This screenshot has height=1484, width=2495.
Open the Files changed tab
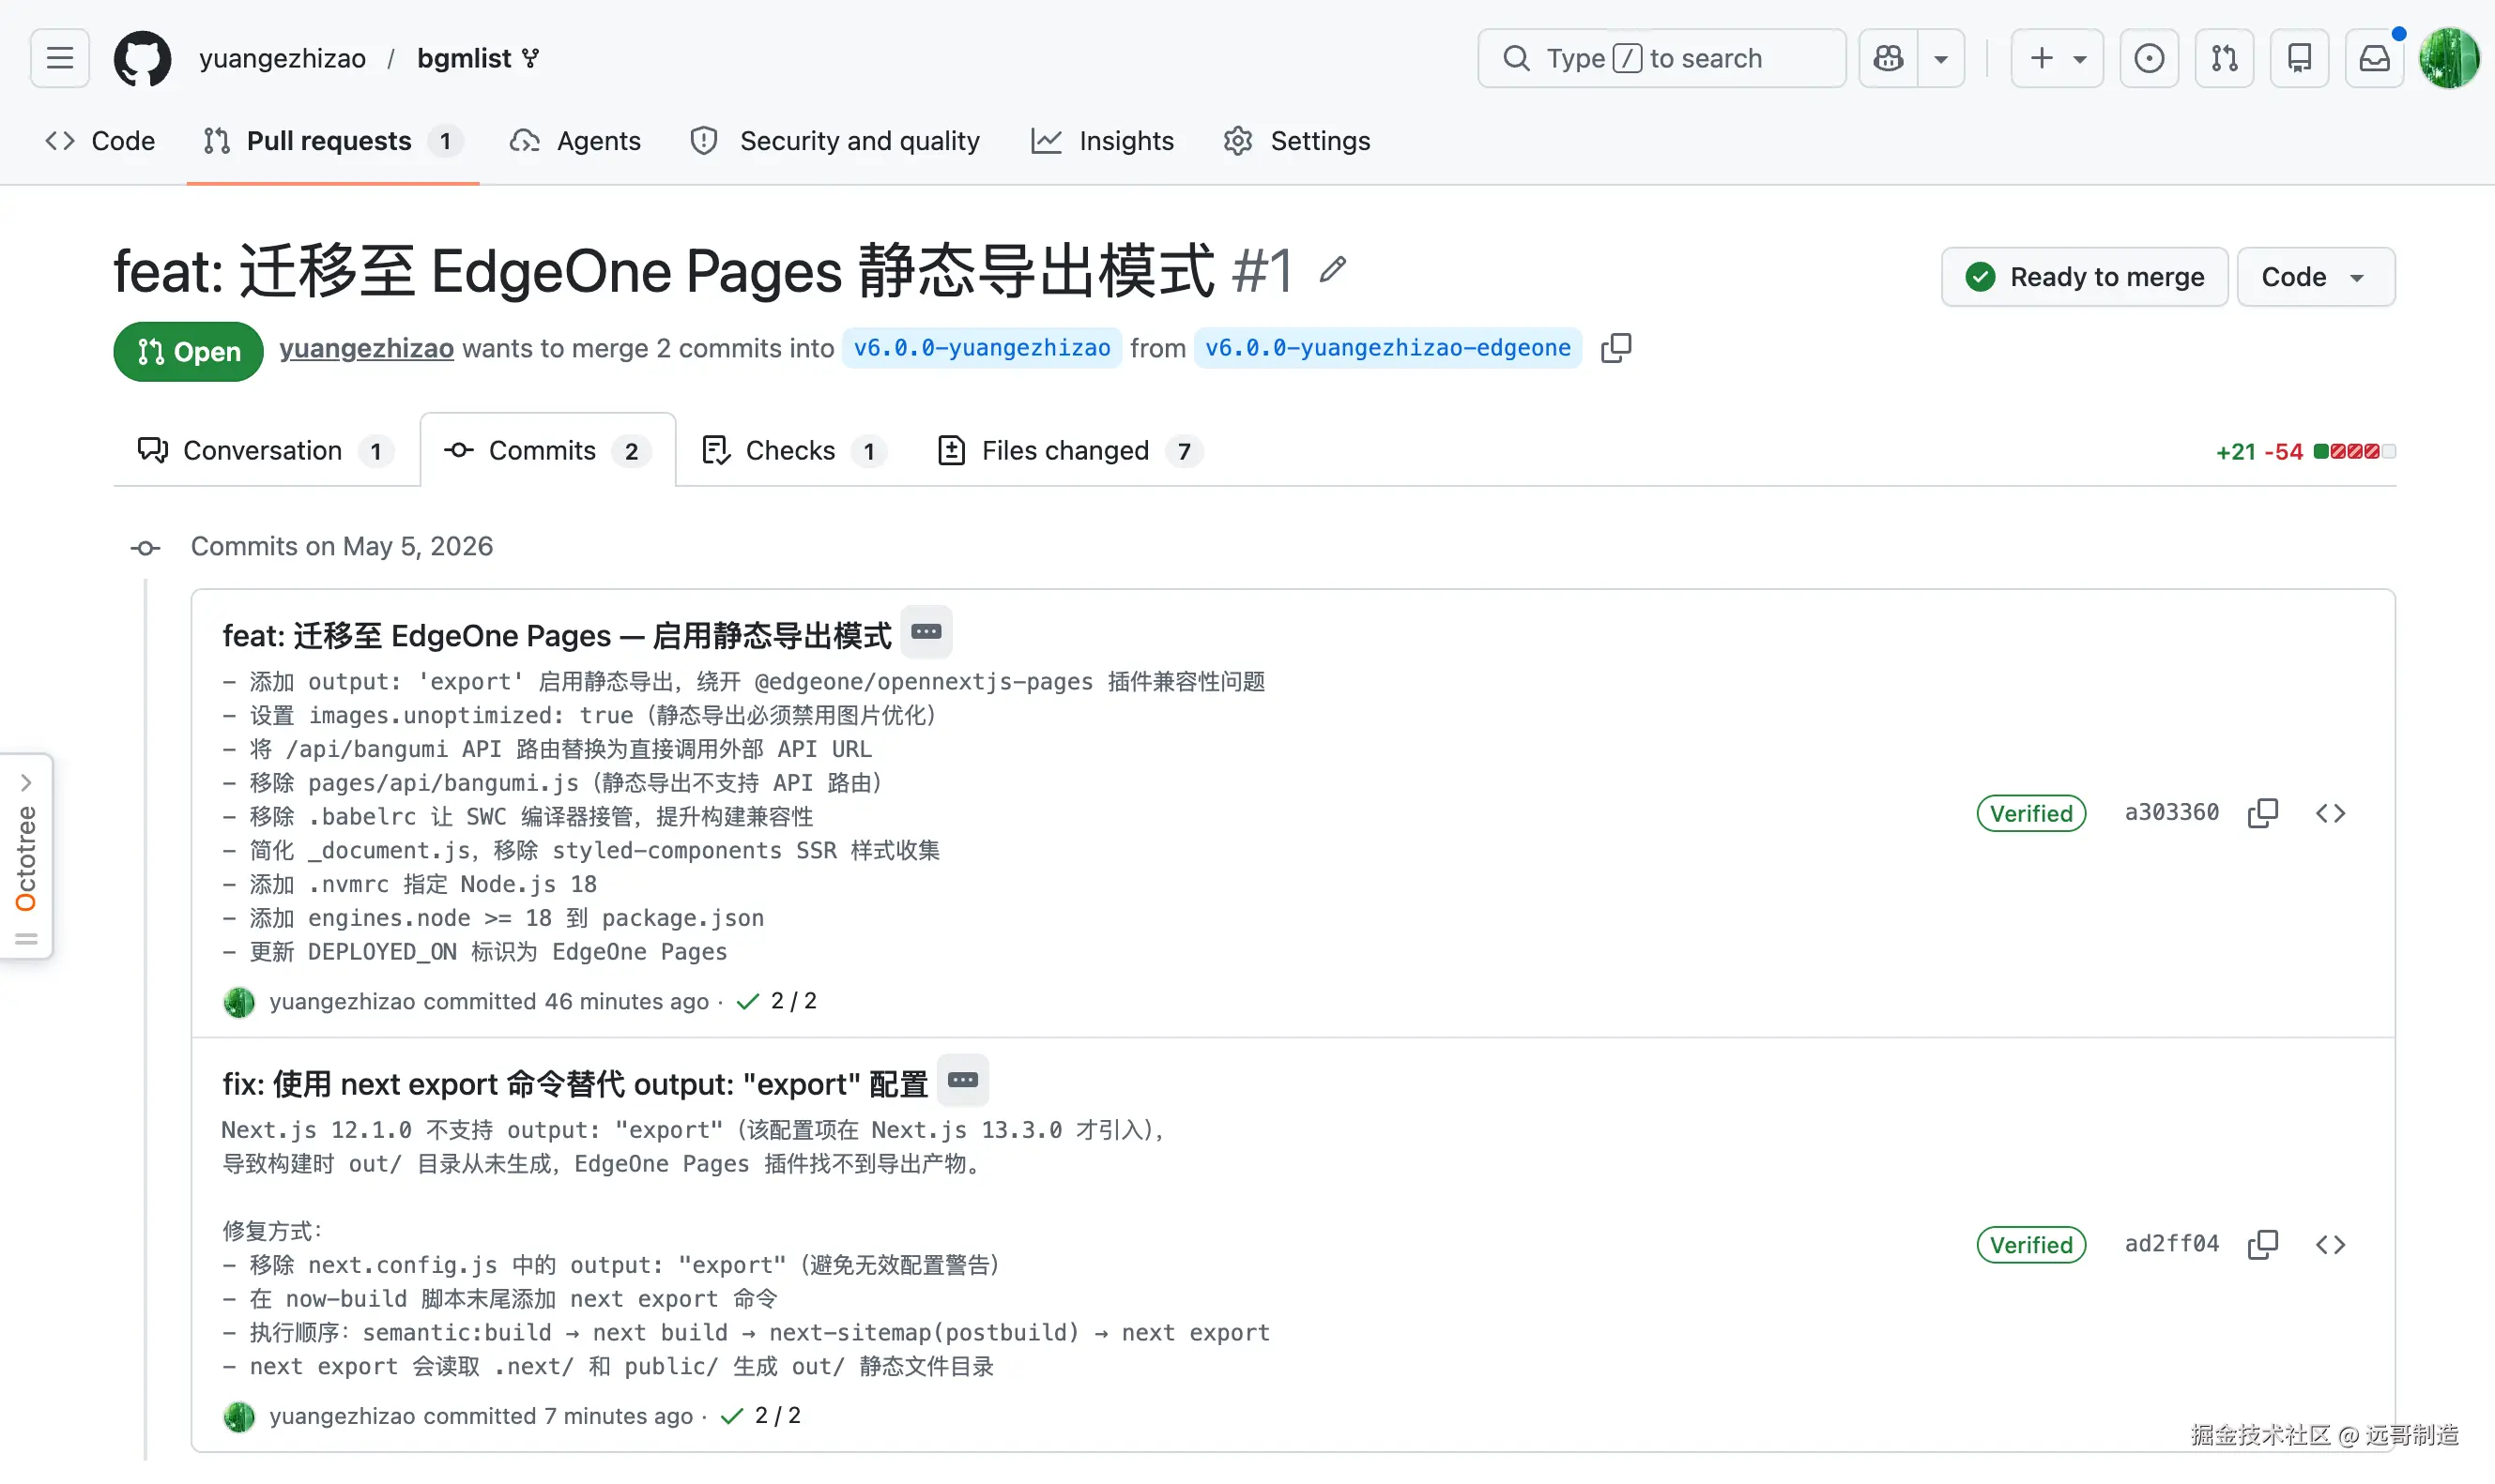(1069, 451)
